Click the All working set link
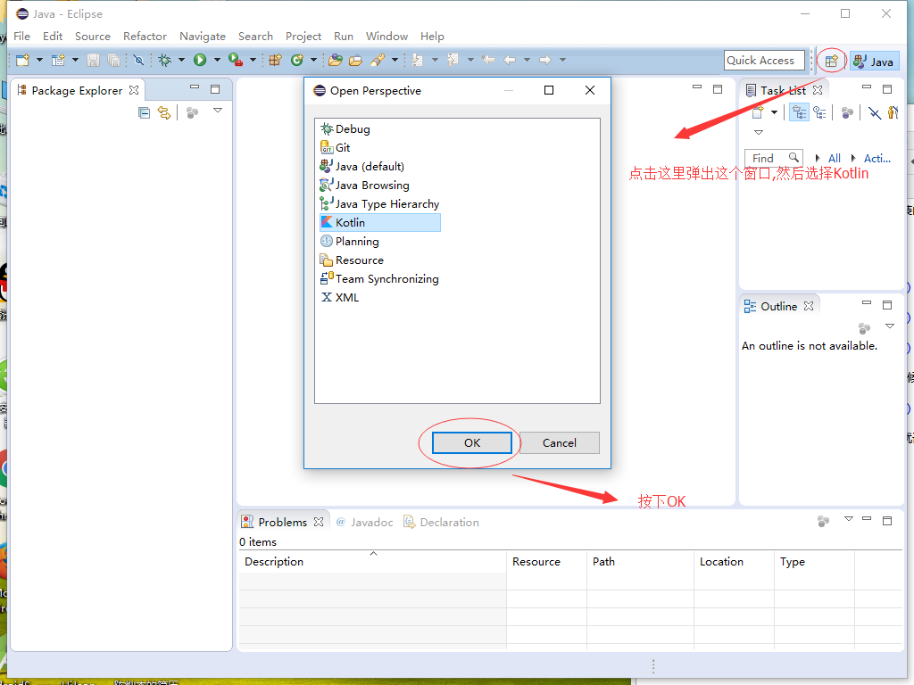Viewport: 914px width, 685px height. coord(835,158)
